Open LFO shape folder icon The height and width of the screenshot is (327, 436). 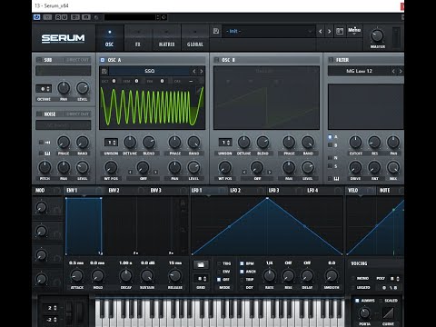pyautogui.click(x=201, y=264)
